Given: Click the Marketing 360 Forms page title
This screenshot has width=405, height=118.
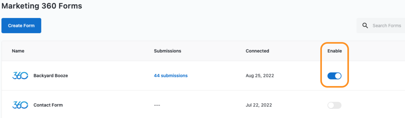Looking at the screenshot, I should pos(42,6).
